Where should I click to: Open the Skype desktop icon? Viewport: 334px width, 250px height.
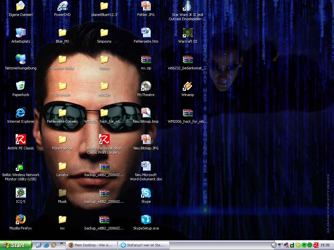point(146,193)
